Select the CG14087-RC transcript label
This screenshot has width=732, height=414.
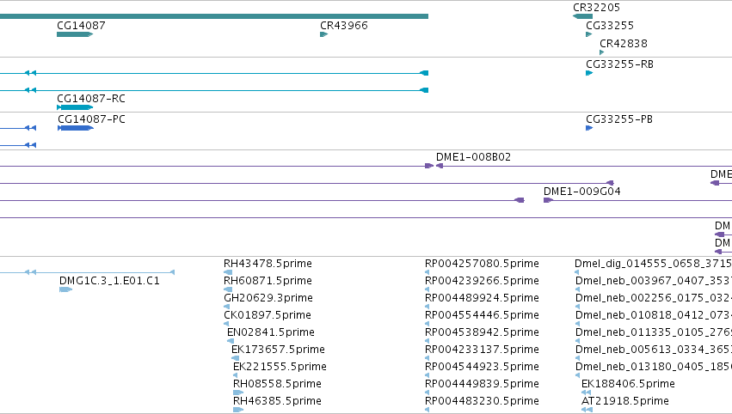[91, 99]
